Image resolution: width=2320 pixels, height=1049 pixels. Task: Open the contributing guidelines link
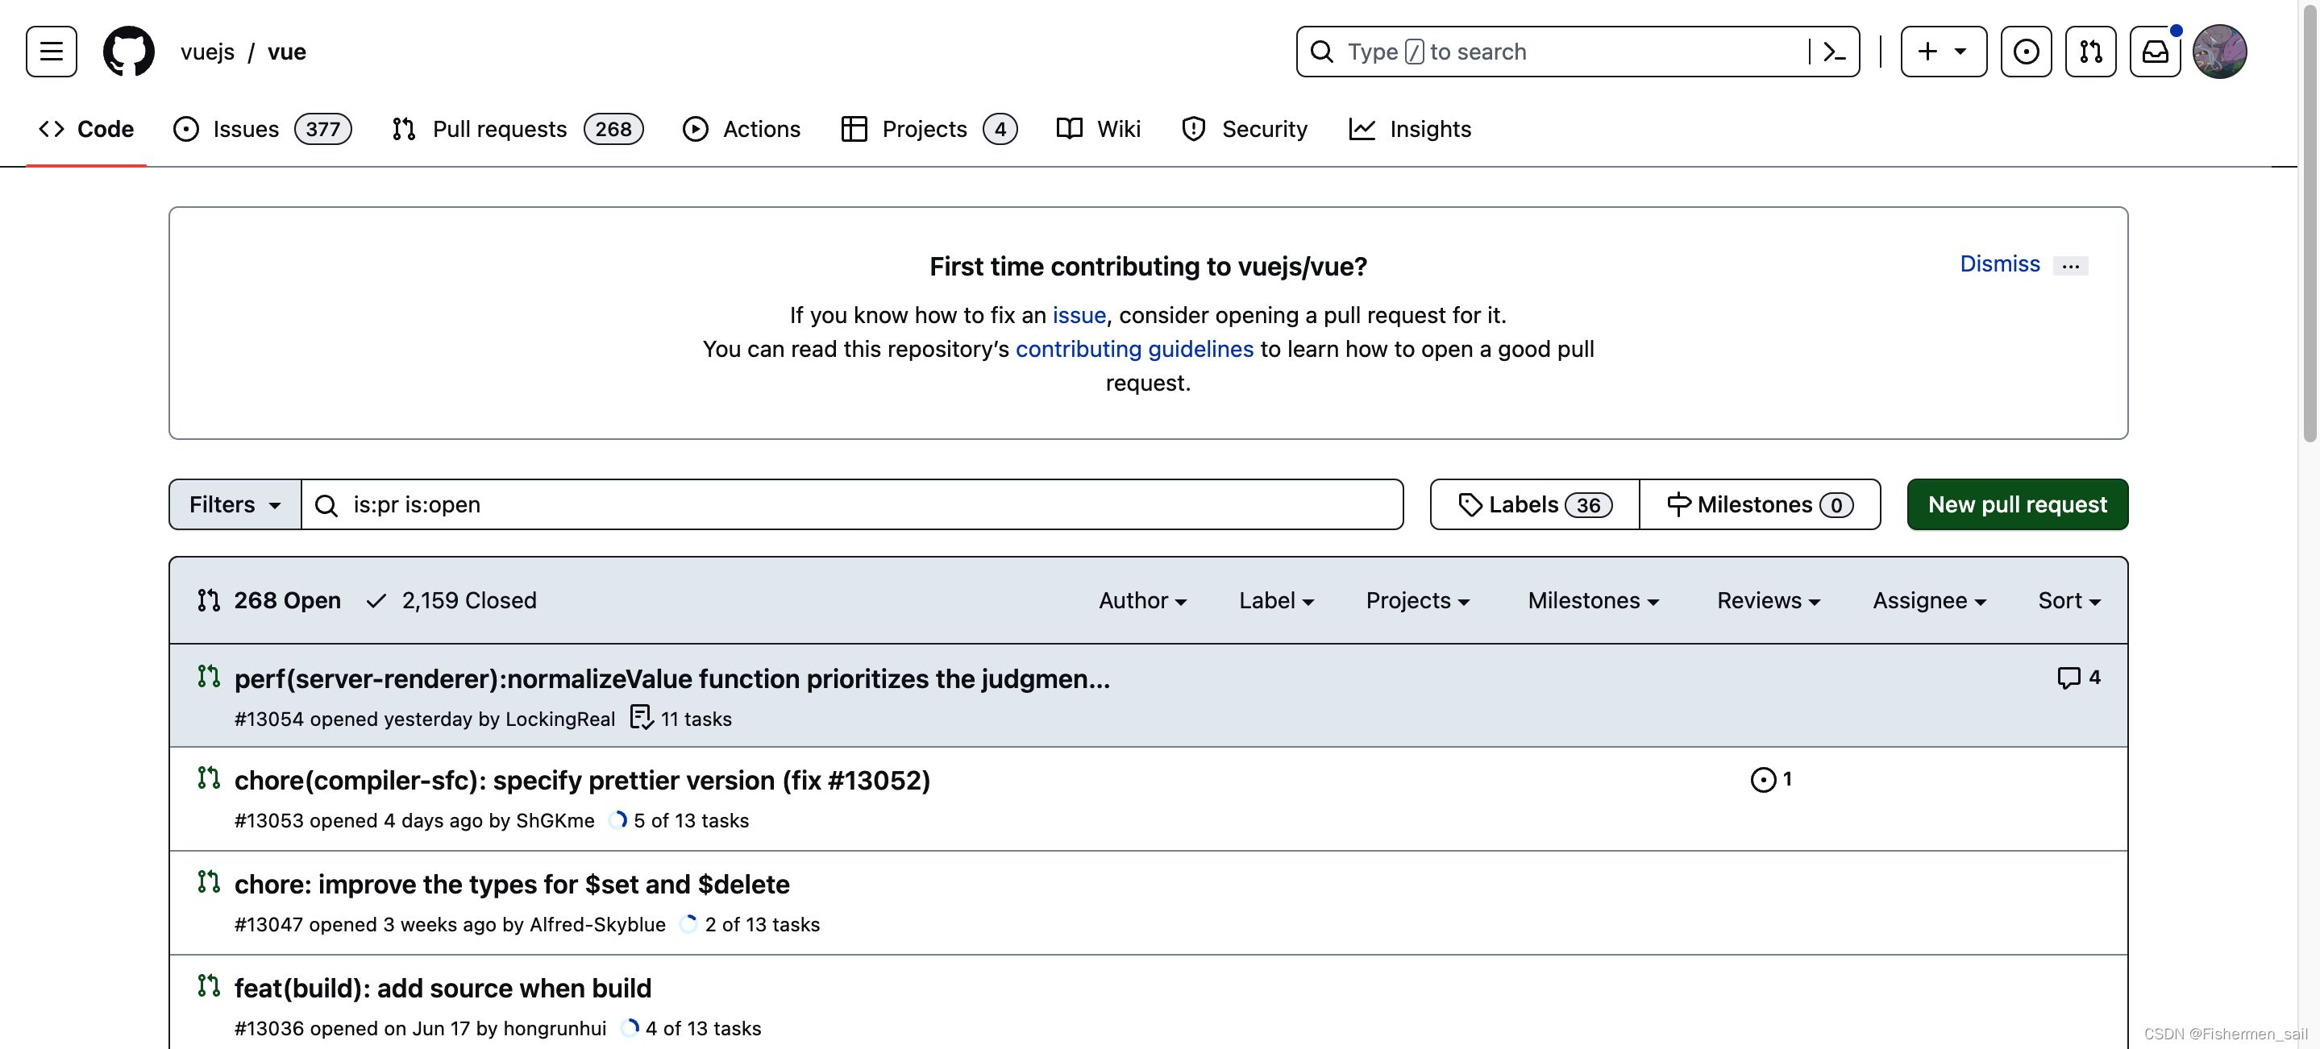coord(1134,350)
